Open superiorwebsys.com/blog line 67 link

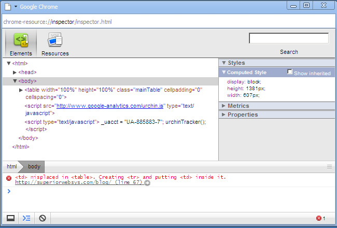pyautogui.click(x=79, y=182)
